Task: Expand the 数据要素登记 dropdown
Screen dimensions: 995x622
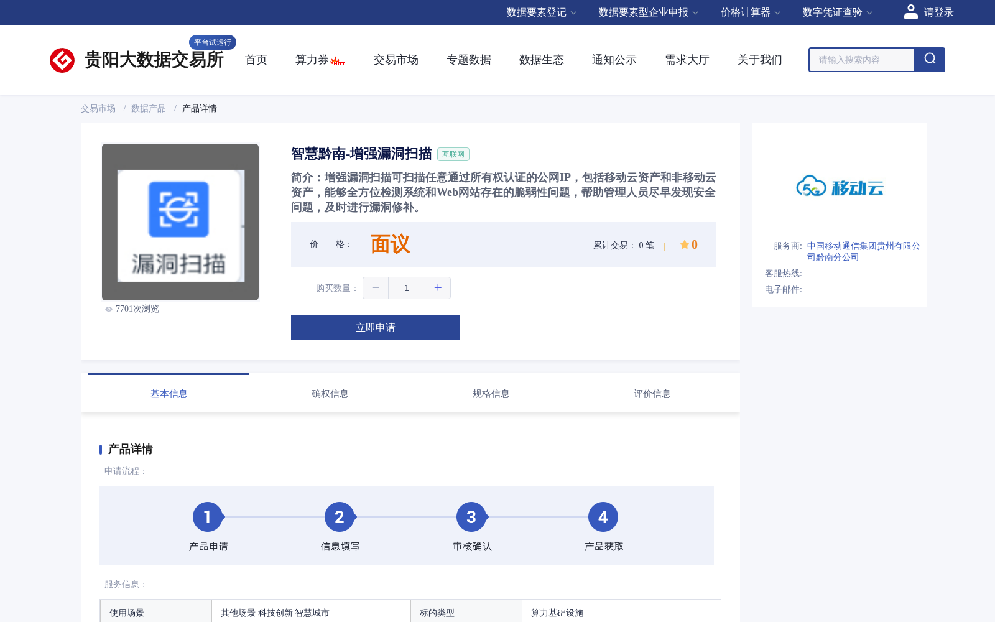Action: (542, 12)
